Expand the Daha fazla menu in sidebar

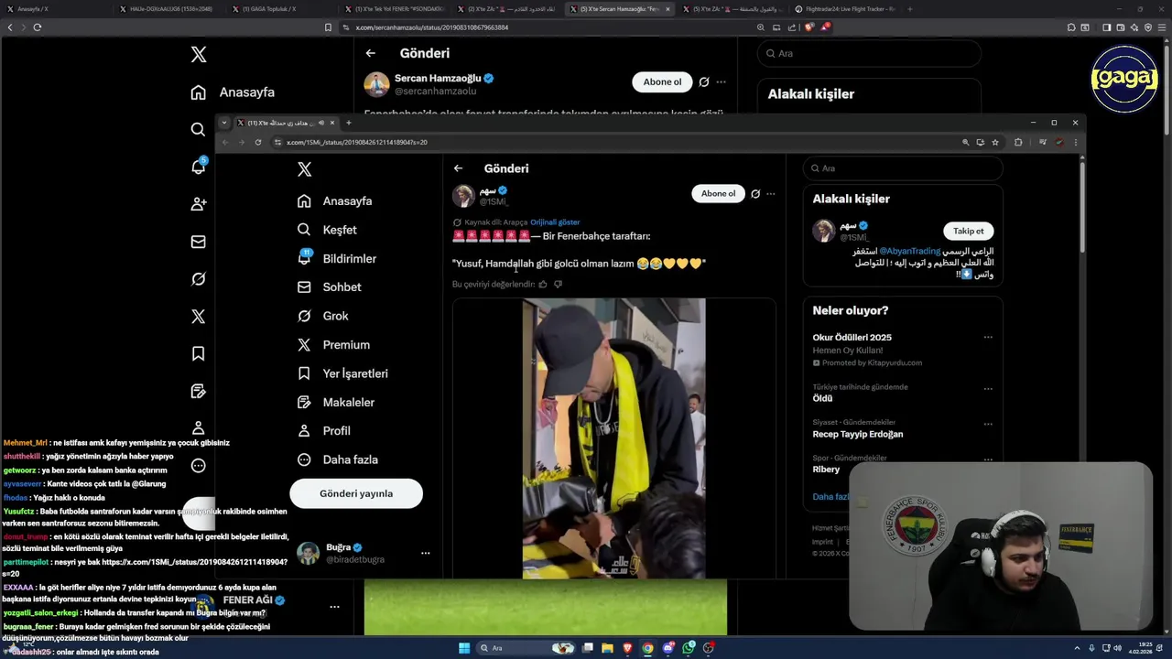[338, 459]
